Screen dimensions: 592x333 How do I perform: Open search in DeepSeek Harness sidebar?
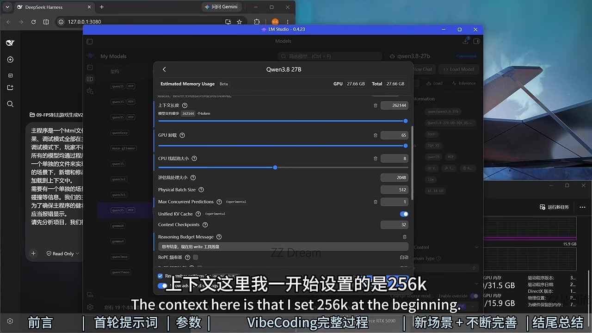coord(10,104)
